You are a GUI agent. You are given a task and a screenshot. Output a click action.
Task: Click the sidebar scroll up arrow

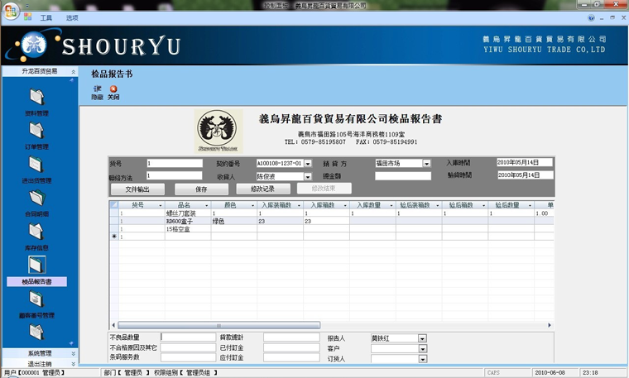[x=72, y=80]
